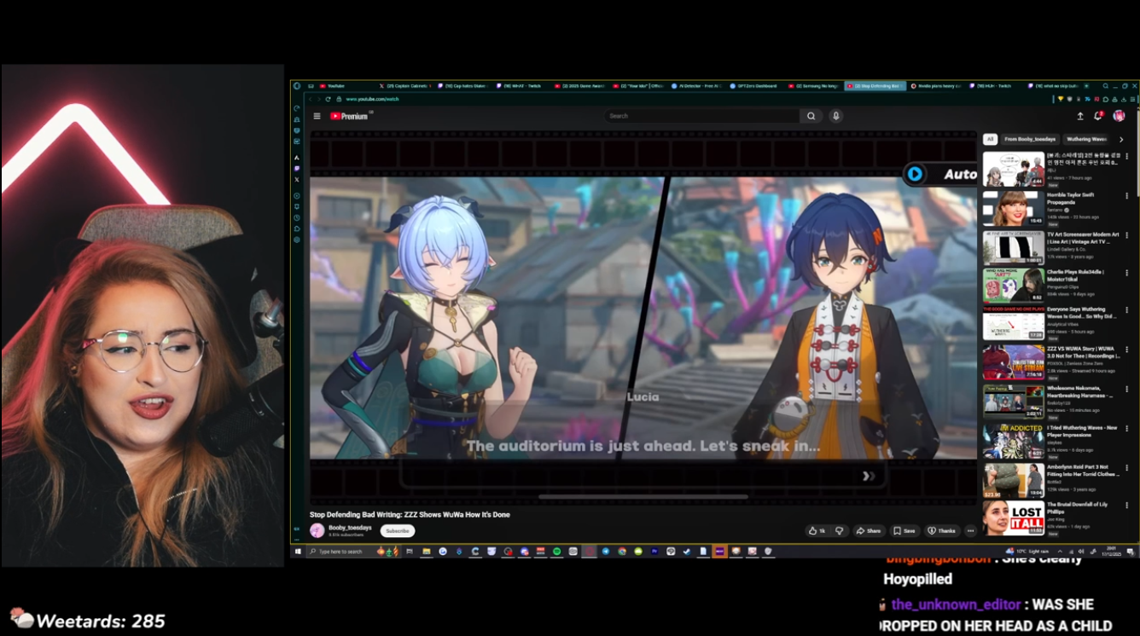
Task: Like the video with the thumbs-up button
Action: 816,530
